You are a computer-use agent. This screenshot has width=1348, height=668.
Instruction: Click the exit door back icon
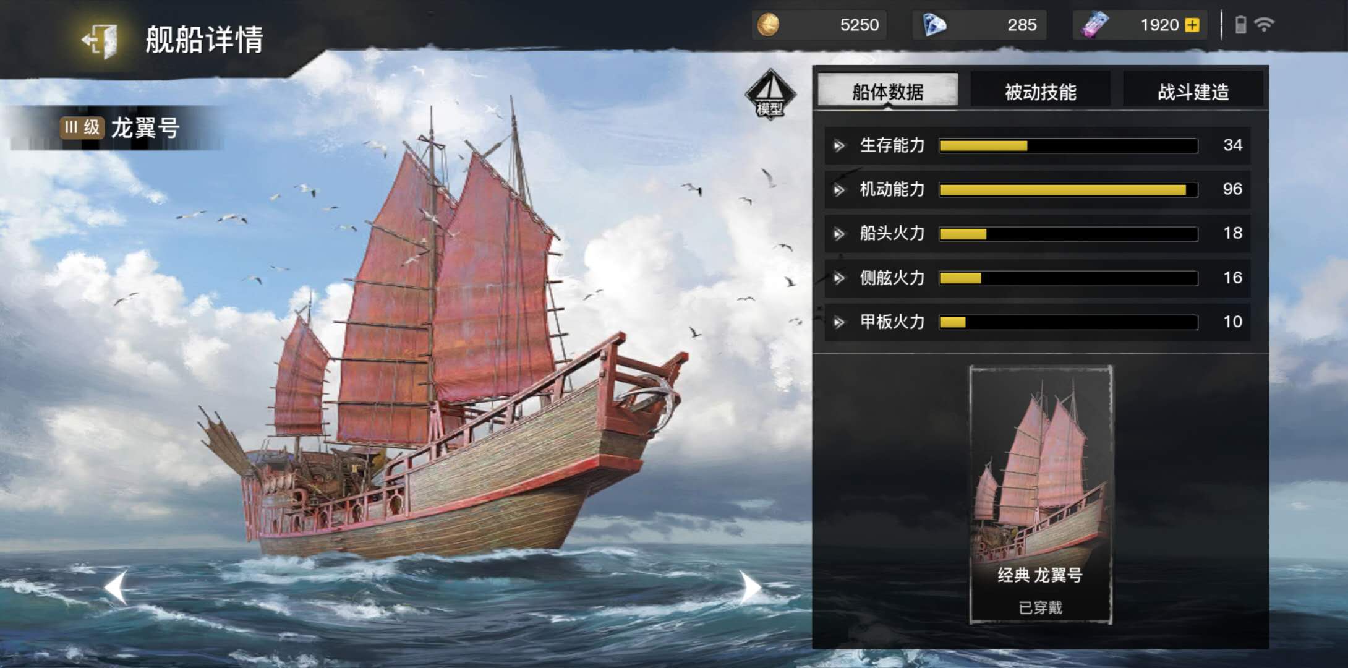[x=100, y=41]
